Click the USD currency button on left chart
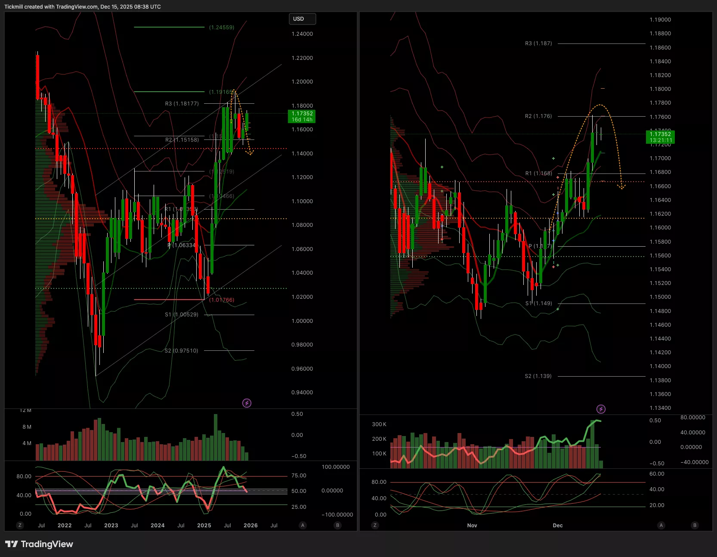 coord(302,19)
